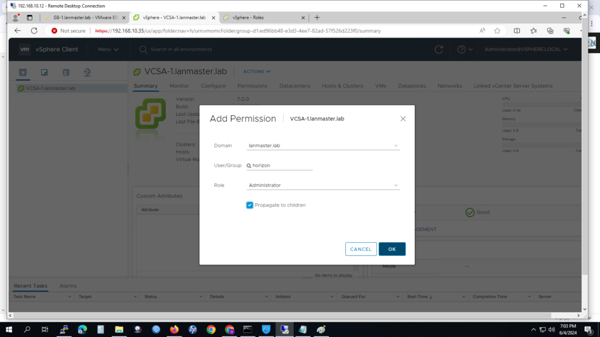Go back using the browser back arrow
Image resolution: width=600 pixels, height=337 pixels.
click(x=18, y=30)
